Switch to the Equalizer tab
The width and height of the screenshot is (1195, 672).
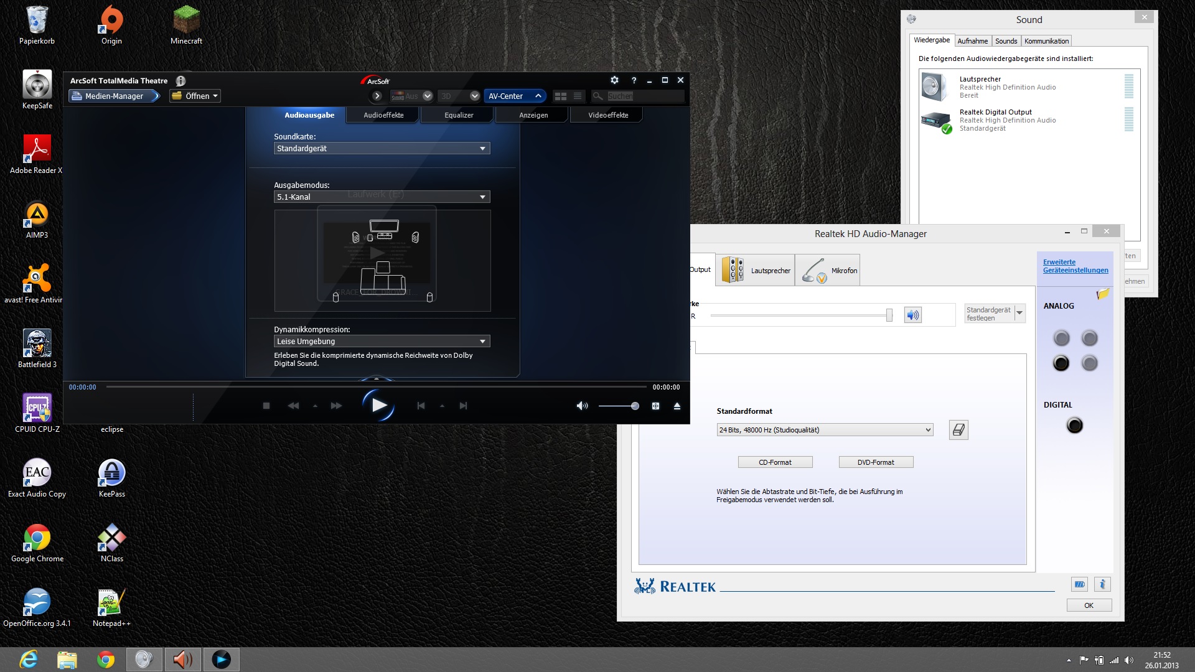[x=459, y=115]
